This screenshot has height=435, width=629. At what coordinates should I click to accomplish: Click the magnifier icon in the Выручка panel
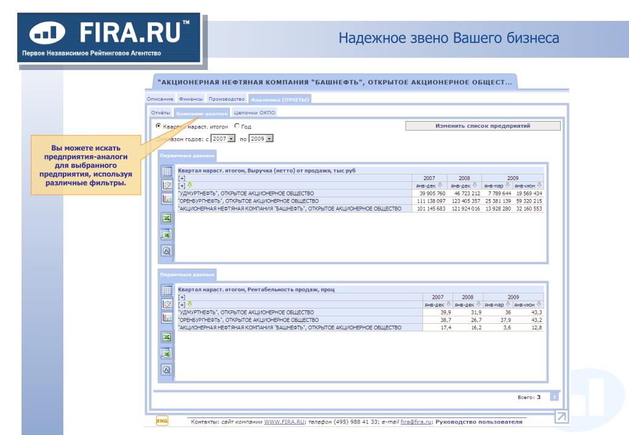tap(167, 251)
